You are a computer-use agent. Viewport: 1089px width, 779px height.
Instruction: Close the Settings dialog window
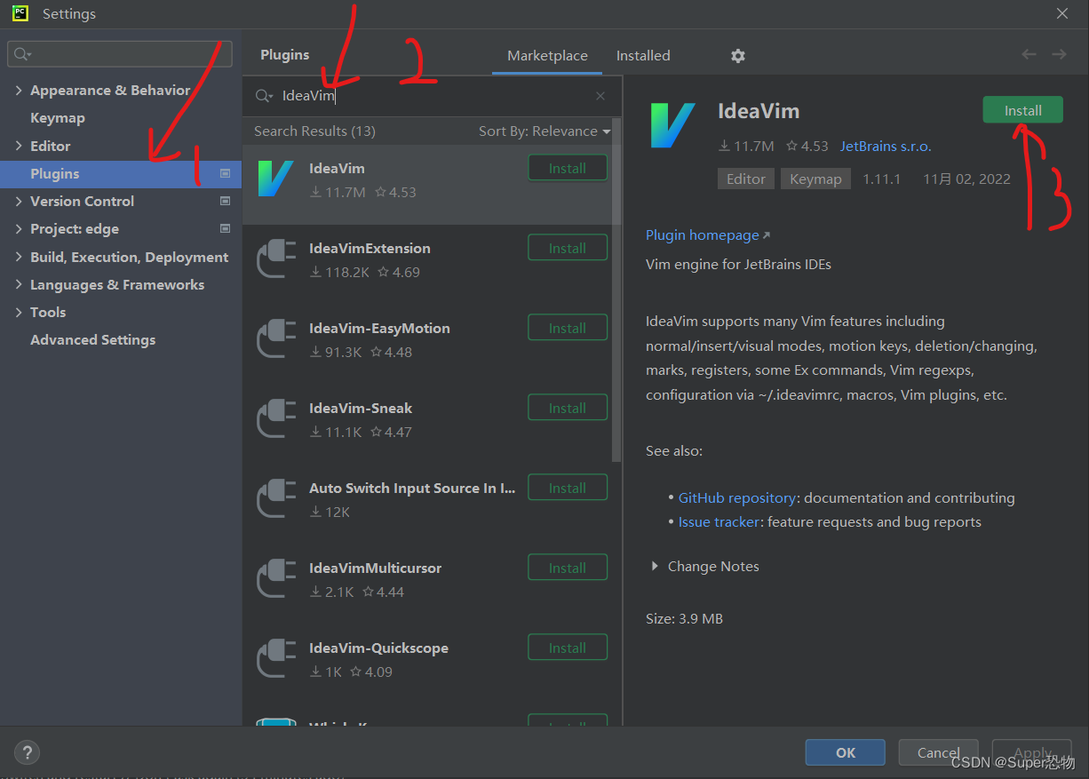pos(1062,13)
